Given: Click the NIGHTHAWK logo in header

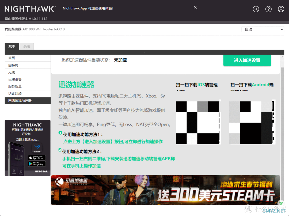Looking at the screenshot, I should coord(30,9).
